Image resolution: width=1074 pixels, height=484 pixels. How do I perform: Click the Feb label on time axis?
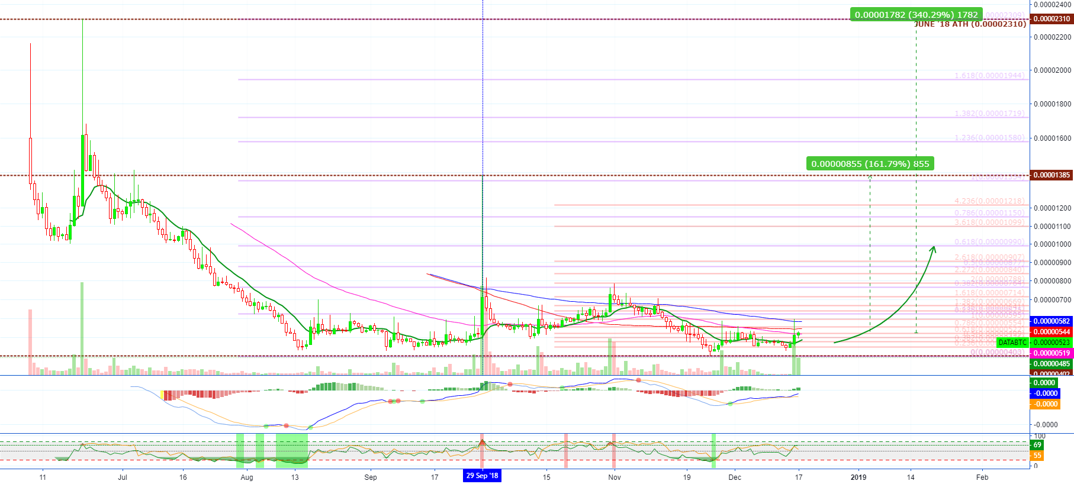(x=982, y=477)
